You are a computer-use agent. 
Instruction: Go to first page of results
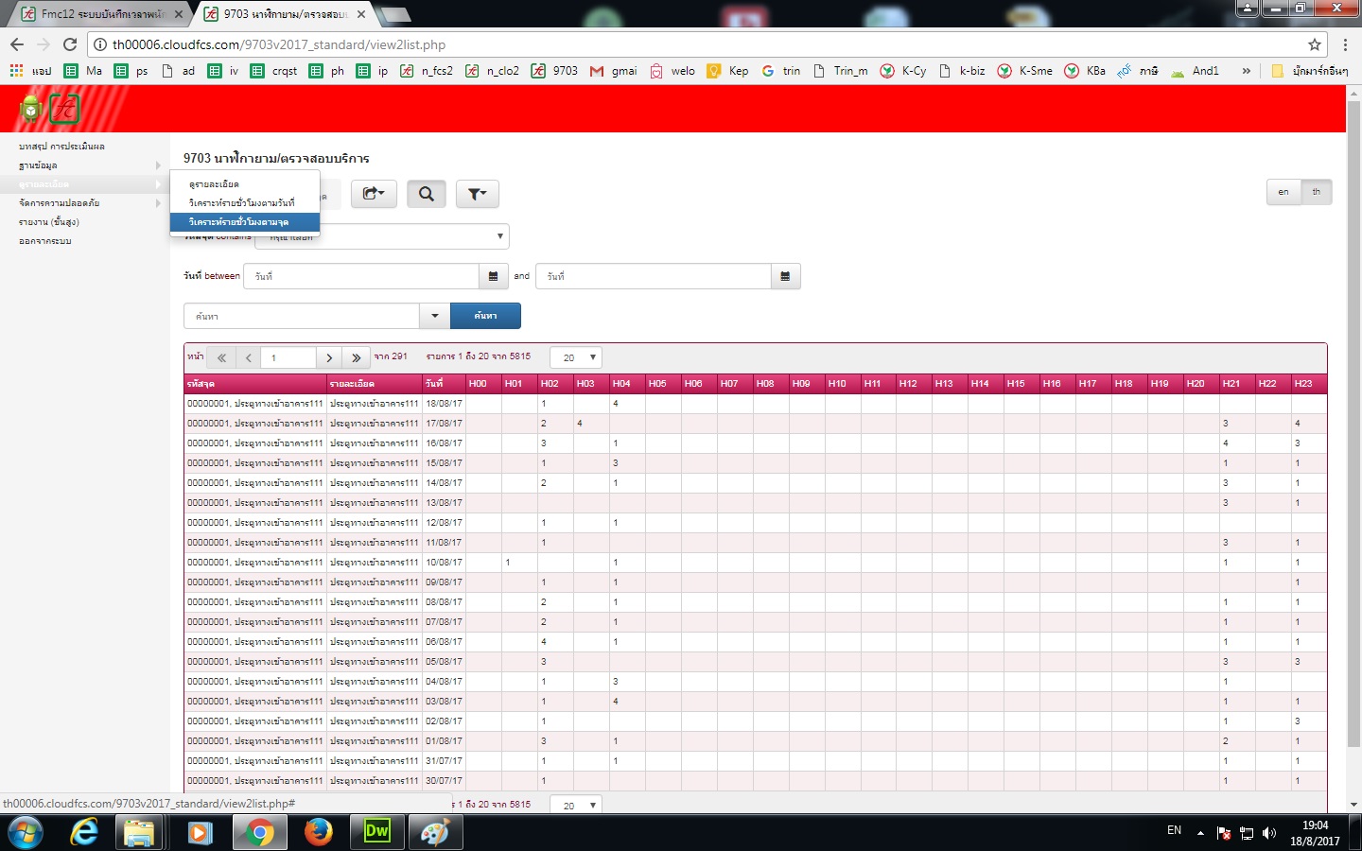[x=221, y=357]
